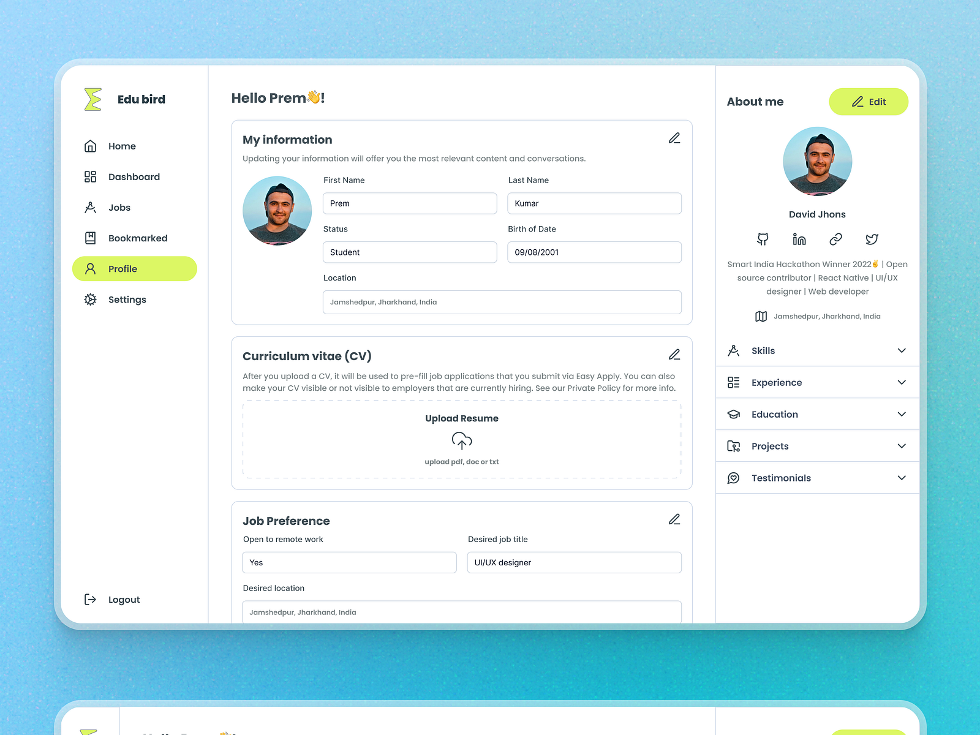The height and width of the screenshot is (735, 980).
Task: Click David Jhons profile picture
Action: (x=817, y=161)
